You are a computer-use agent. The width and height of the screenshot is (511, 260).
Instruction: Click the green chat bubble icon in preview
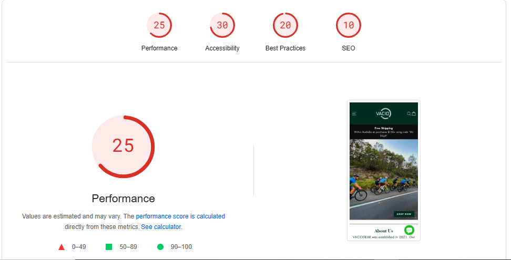(409, 230)
